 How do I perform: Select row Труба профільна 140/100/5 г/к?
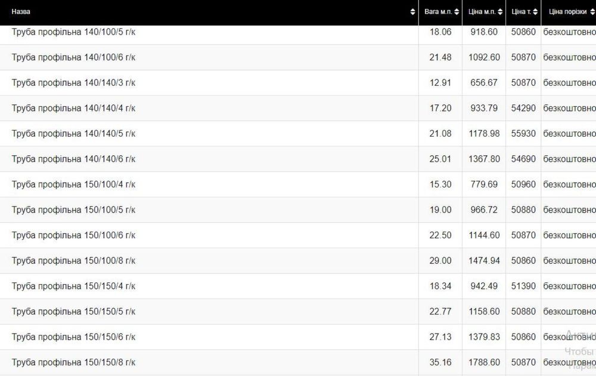[73, 32]
